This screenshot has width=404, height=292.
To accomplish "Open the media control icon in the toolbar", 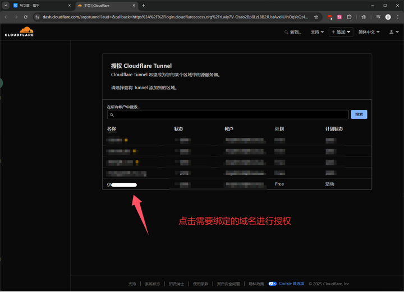I will click(378, 17).
